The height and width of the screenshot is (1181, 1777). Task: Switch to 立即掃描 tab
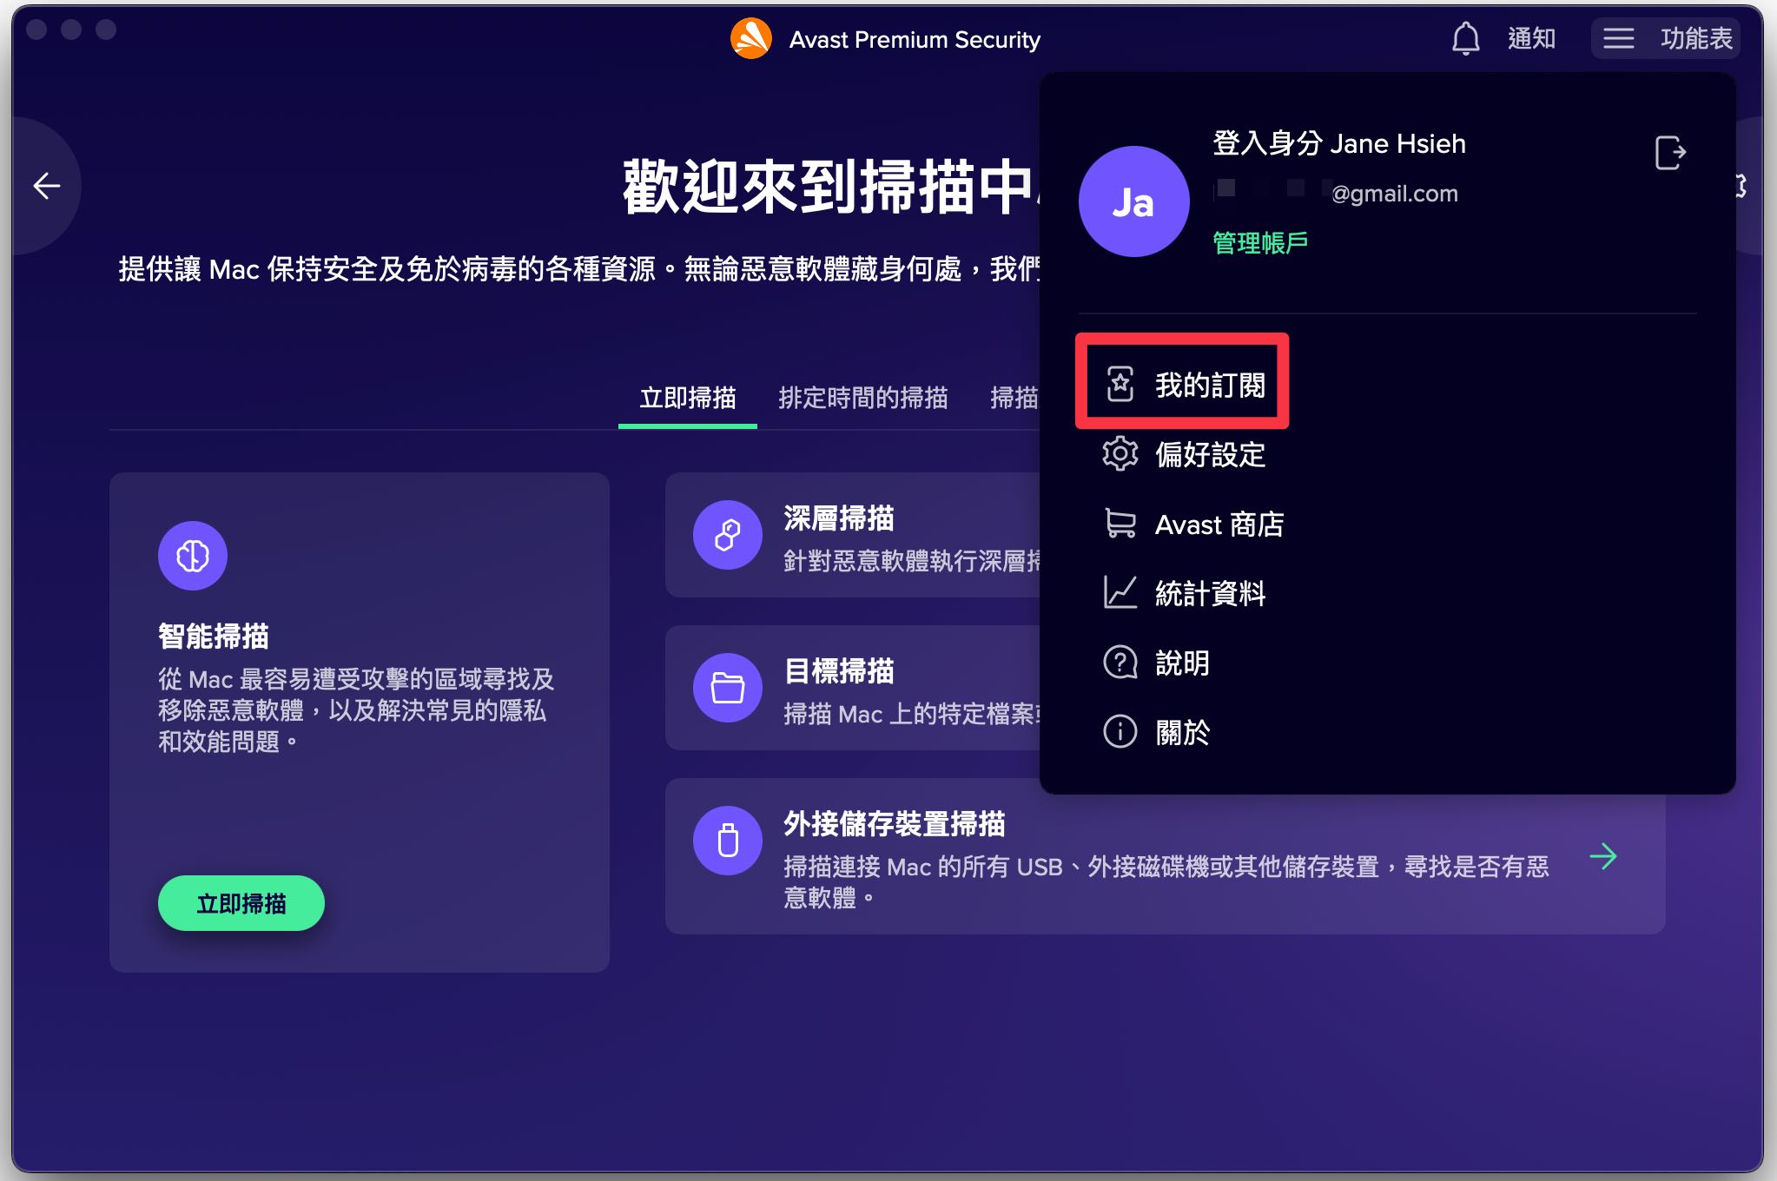pyautogui.click(x=688, y=398)
